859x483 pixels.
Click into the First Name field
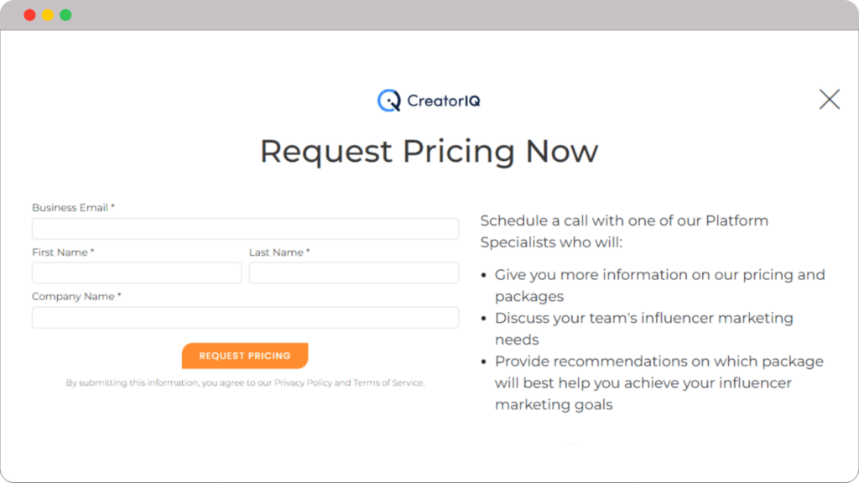[137, 273]
